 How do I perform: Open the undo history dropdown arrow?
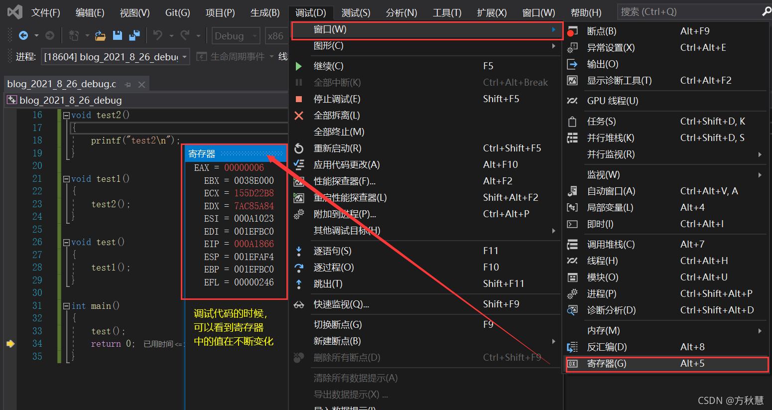pyautogui.click(x=171, y=36)
